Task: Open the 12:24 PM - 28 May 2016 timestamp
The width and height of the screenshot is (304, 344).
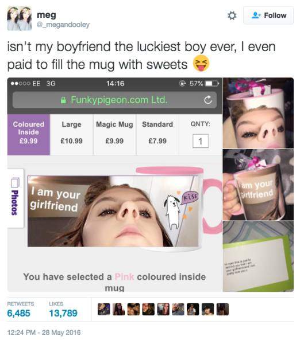Action: pyautogui.click(x=44, y=333)
